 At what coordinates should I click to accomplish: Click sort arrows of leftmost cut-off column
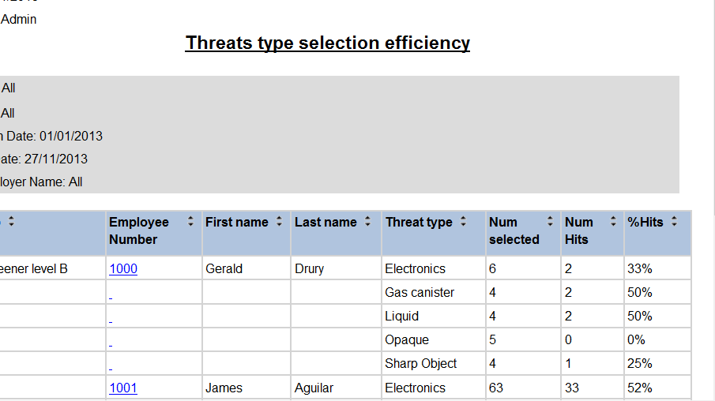point(12,223)
